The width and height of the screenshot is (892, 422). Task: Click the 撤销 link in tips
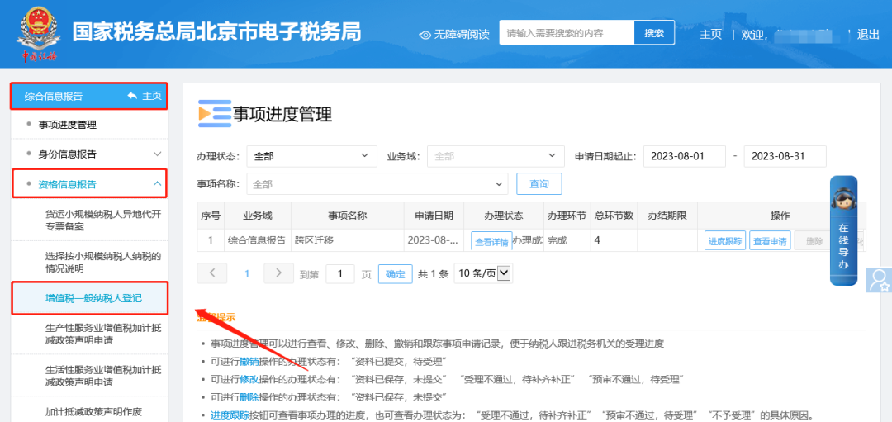tap(249, 361)
